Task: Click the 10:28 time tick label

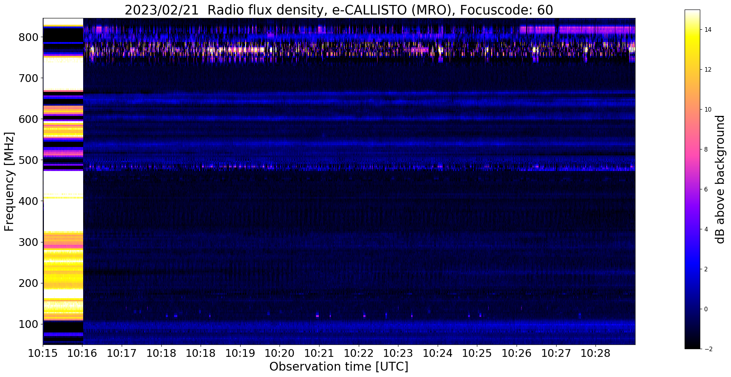Action: pyautogui.click(x=596, y=353)
